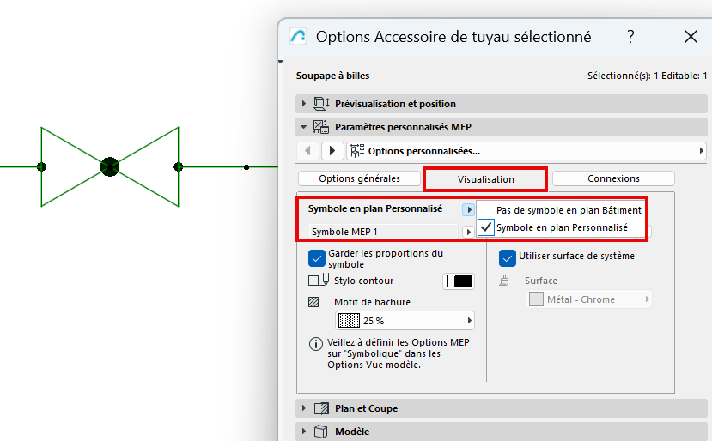
Task: Click the next page arrow icon
Action: pos(332,151)
